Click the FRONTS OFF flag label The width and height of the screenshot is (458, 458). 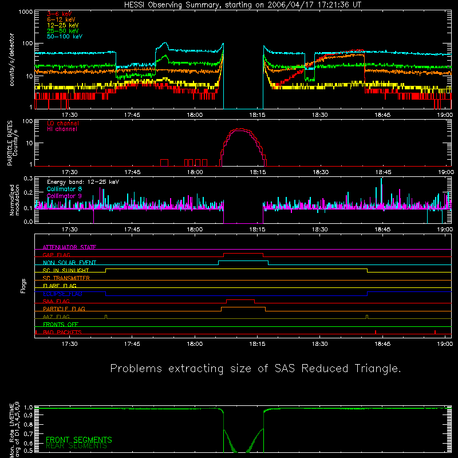[61, 324]
